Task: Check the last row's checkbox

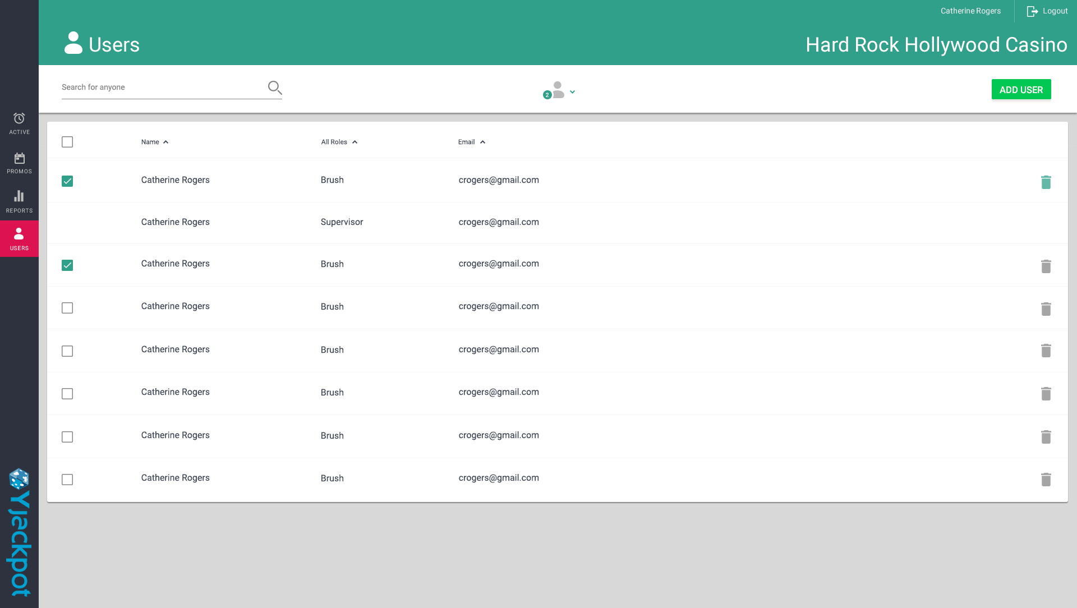Action: 67,480
